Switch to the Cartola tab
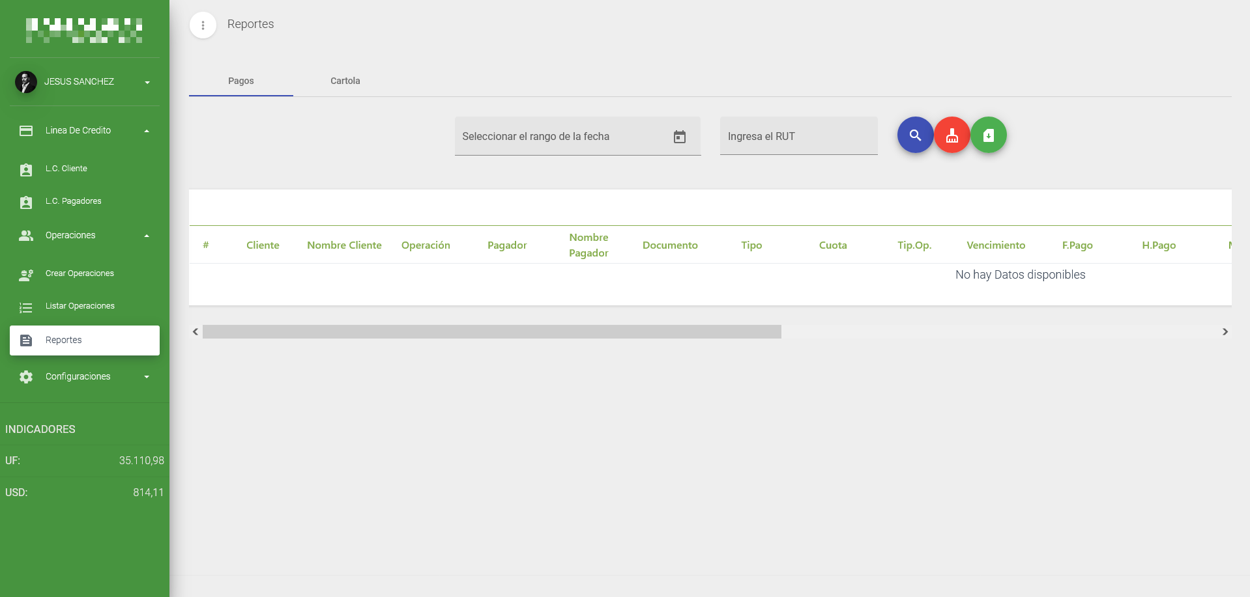The image size is (1250, 597). [x=345, y=81]
